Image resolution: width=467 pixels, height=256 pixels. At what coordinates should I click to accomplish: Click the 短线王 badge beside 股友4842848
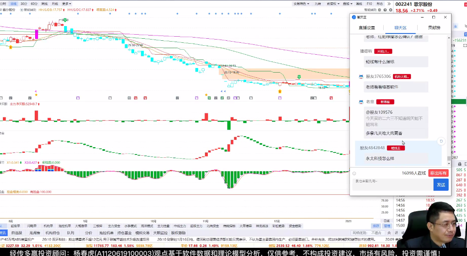point(396,148)
